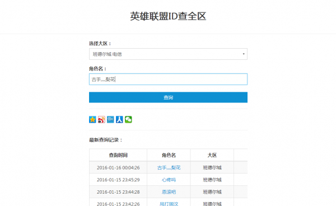Select the 大区 column header
The height and width of the screenshot is (206, 336).
212,155
